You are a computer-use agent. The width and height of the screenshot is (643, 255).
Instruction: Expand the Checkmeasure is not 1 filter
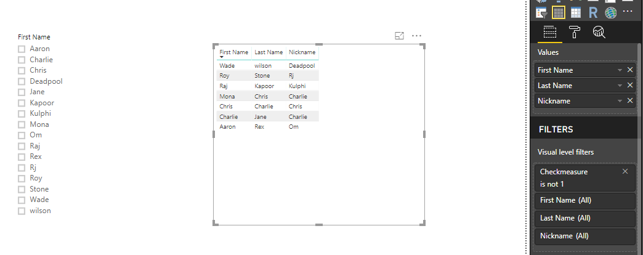tap(584, 178)
